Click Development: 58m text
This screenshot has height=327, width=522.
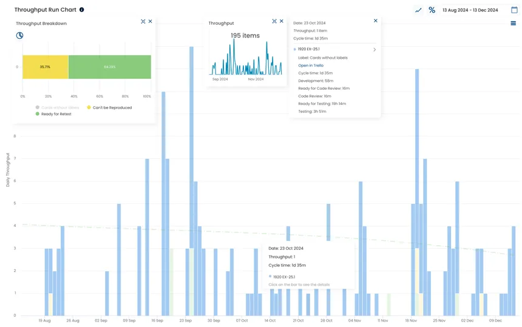(x=316, y=81)
